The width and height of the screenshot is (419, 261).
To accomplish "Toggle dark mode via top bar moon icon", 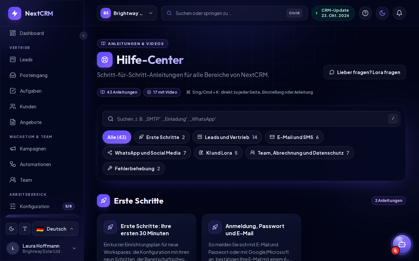I will pos(382,13).
